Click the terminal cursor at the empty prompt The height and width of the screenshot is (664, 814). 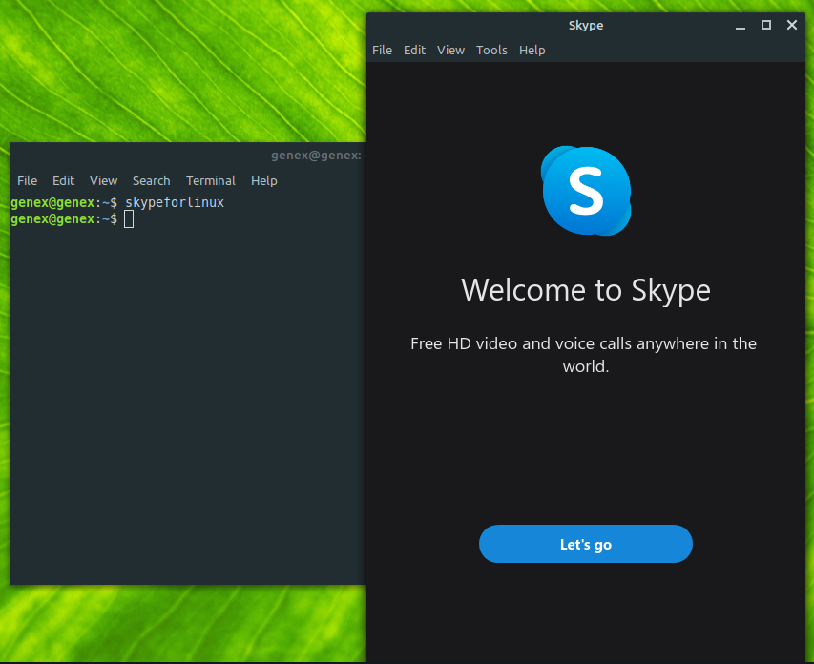(129, 219)
